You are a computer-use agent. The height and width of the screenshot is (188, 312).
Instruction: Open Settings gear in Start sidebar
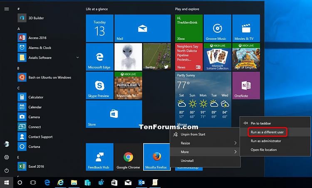pyautogui.click(x=7, y=157)
